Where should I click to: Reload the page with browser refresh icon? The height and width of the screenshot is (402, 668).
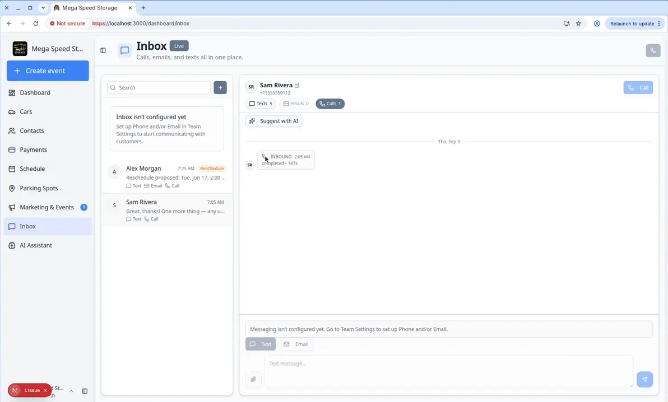click(x=36, y=24)
